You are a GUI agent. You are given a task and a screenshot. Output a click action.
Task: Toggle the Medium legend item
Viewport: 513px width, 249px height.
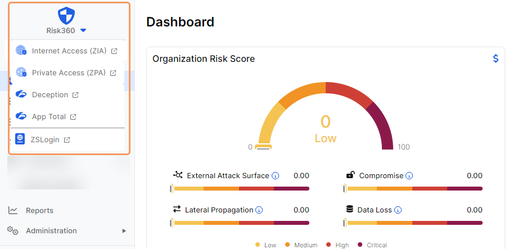302,245
